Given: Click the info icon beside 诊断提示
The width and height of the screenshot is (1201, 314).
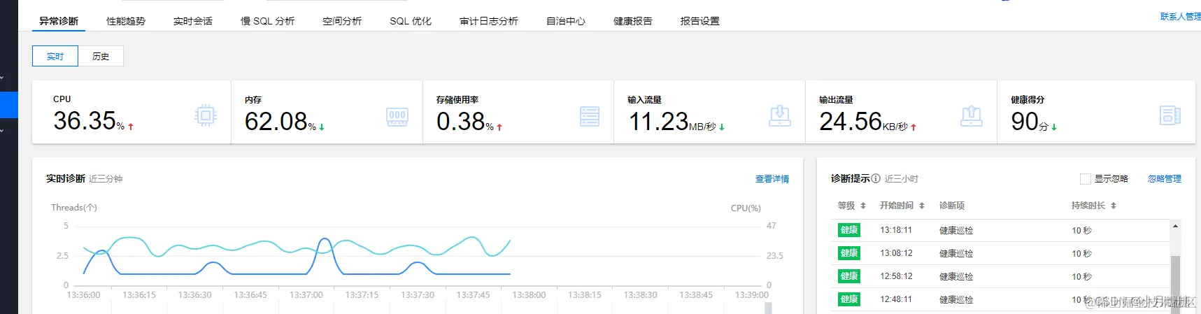Looking at the screenshot, I should click(x=876, y=178).
